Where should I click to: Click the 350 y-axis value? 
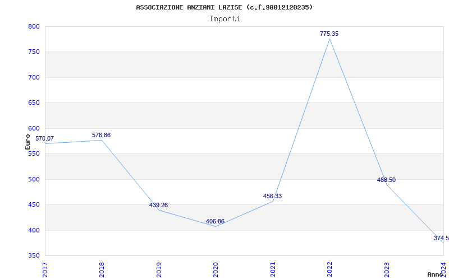coord(34,255)
